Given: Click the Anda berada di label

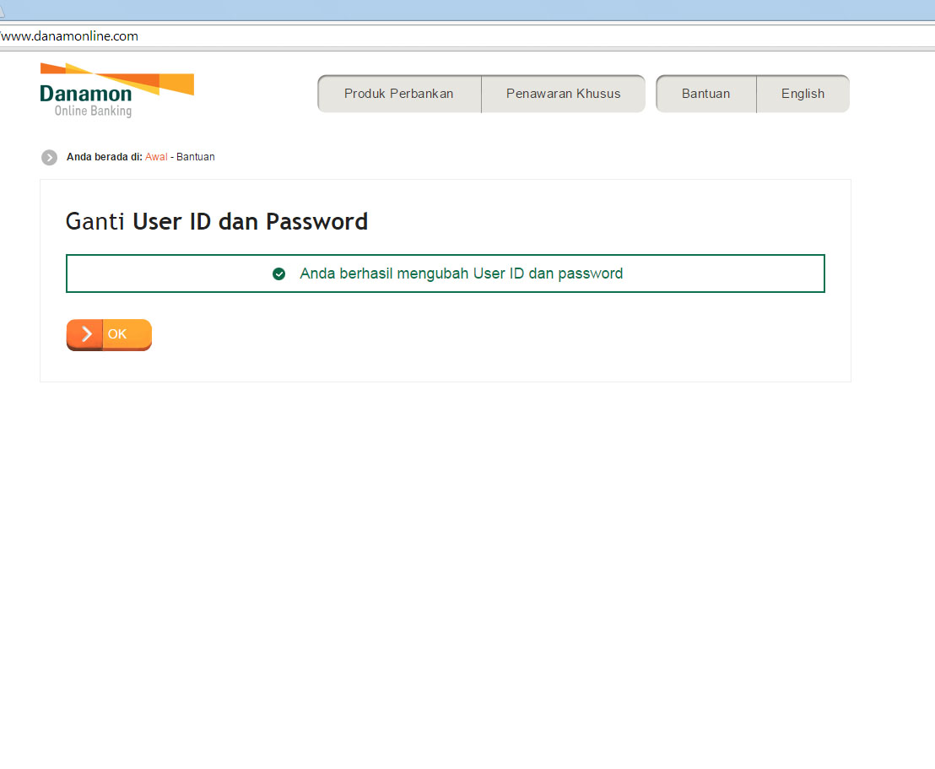Looking at the screenshot, I should point(105,157).
